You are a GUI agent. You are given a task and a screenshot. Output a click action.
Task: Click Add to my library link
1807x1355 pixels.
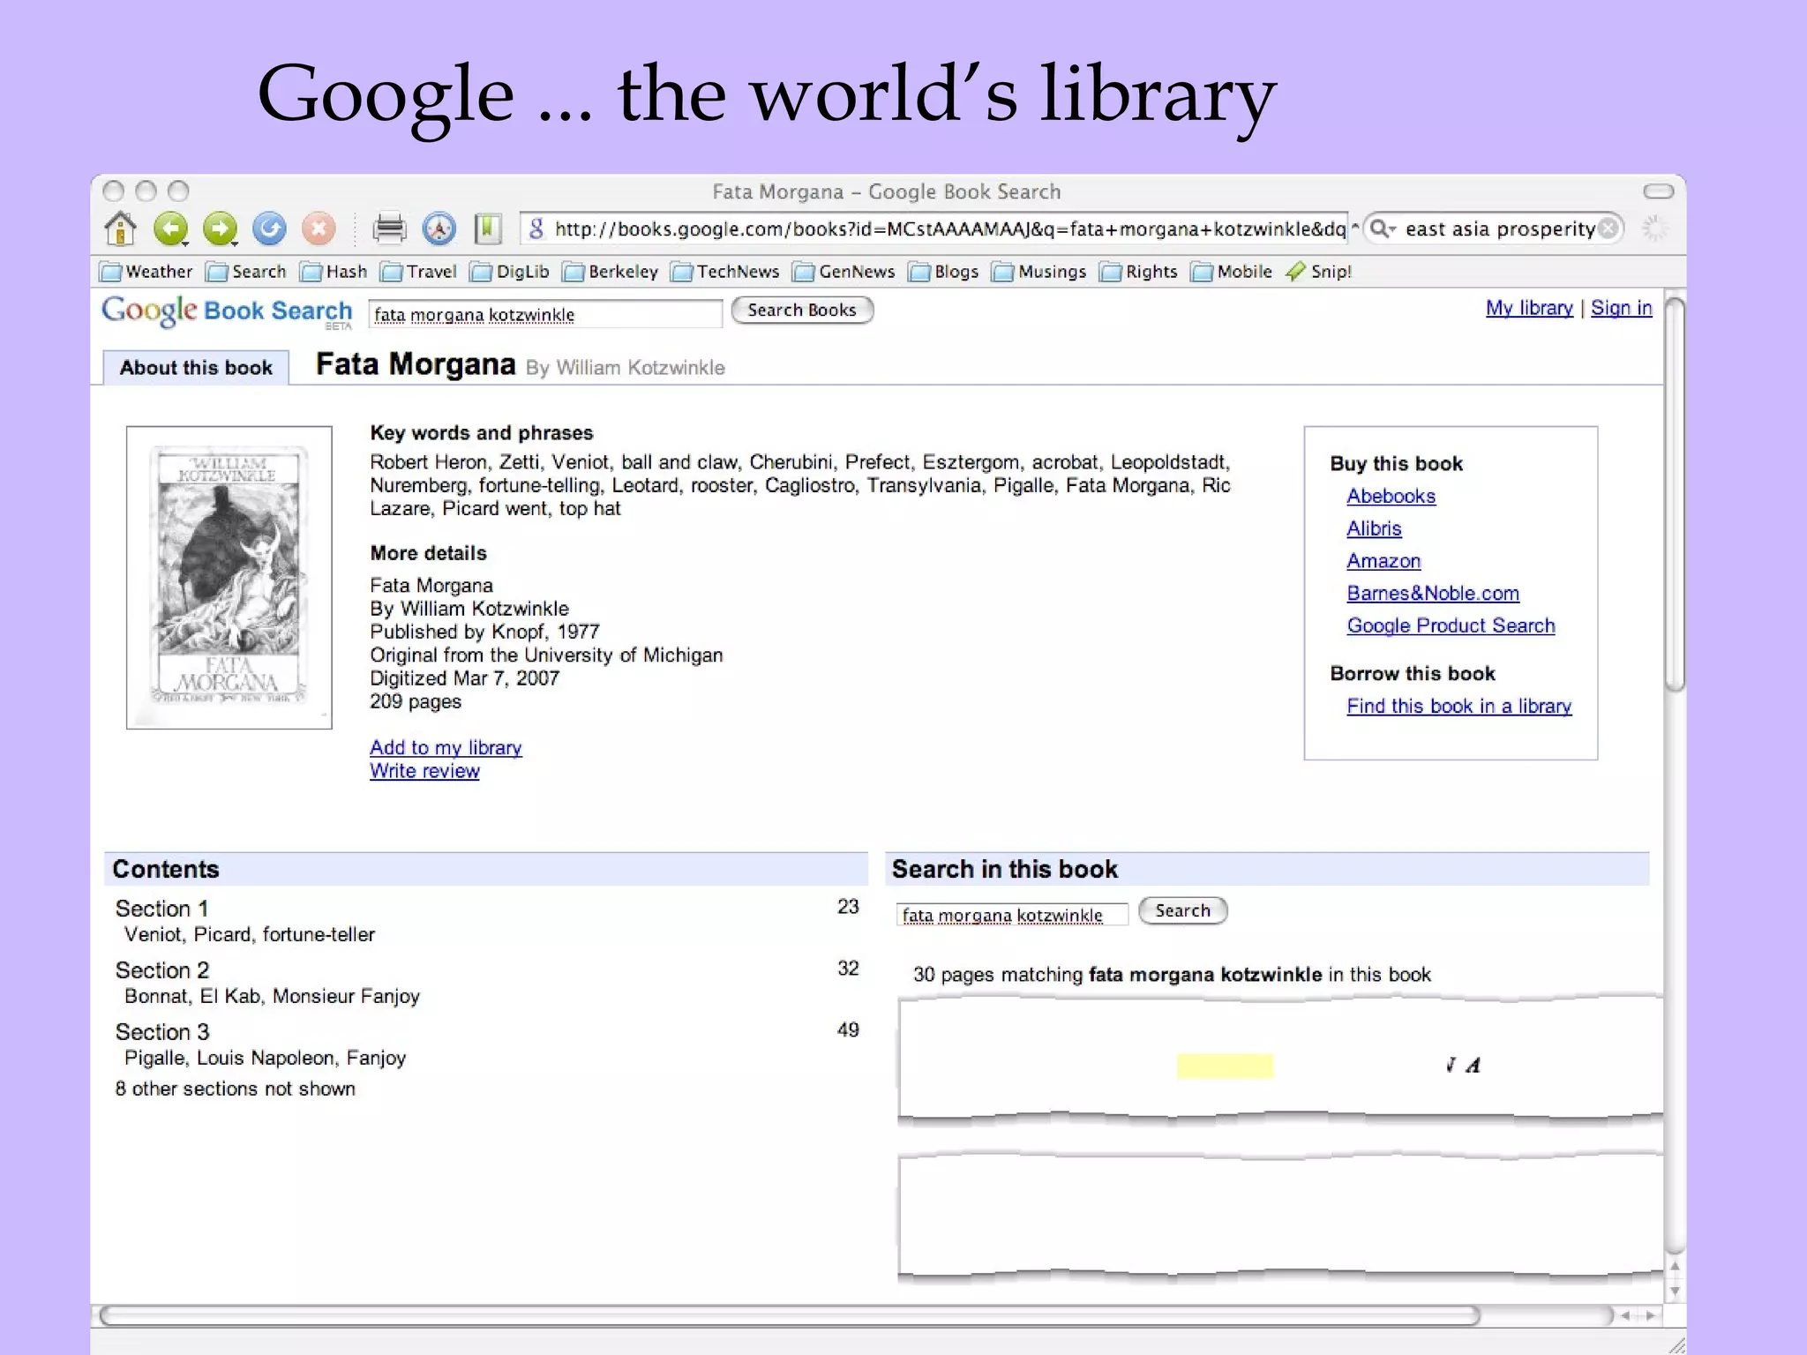click(x=446, y=747)
